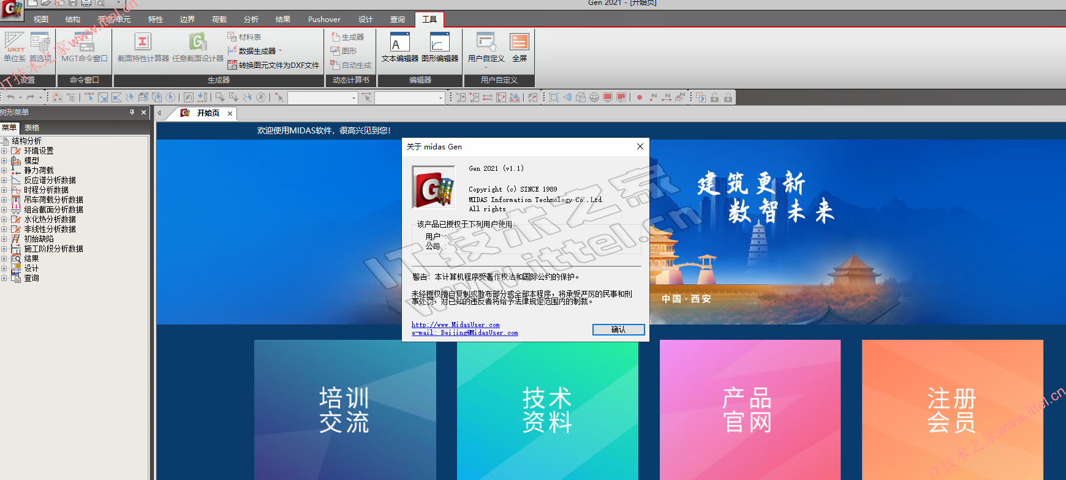
Task: Click 确认 in the About dialog
Action: tap(619, 329)
